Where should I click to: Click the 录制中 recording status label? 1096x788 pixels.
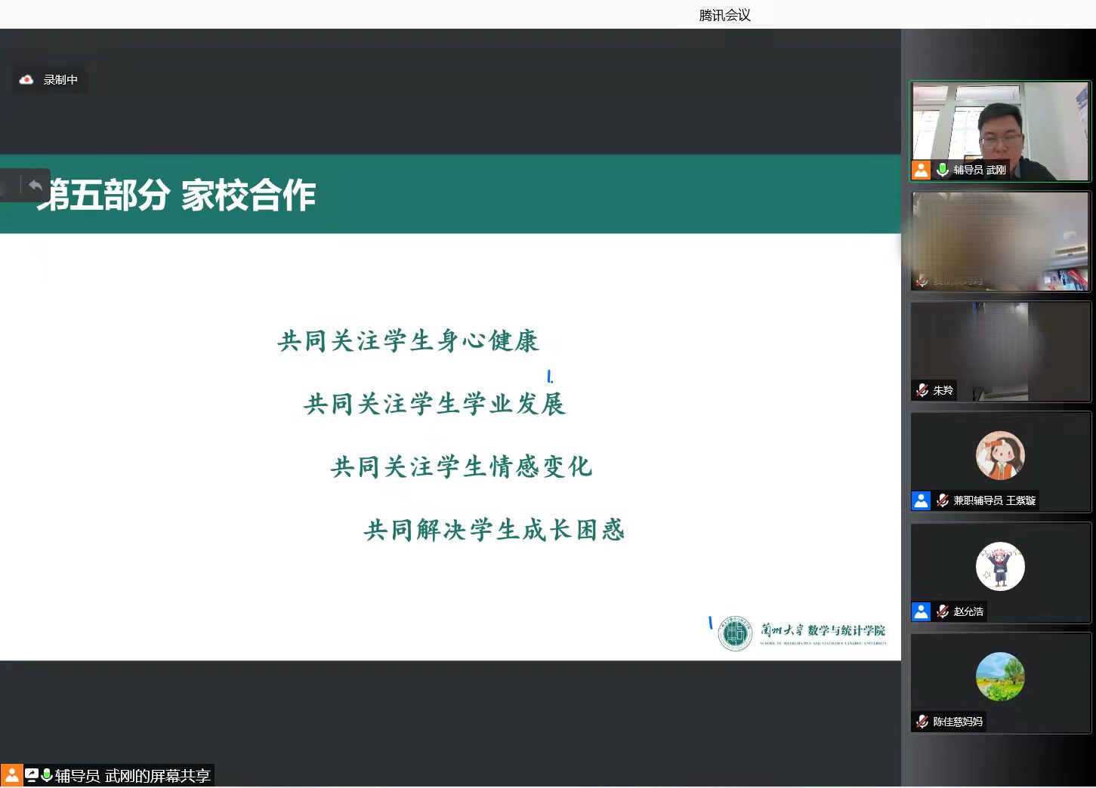tap(60, 79)
